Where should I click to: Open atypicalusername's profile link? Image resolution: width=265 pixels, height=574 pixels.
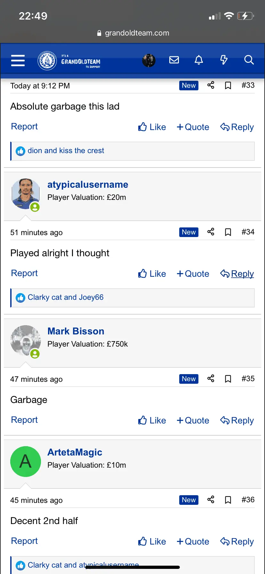pyautogui.click(x=88, y=184)
